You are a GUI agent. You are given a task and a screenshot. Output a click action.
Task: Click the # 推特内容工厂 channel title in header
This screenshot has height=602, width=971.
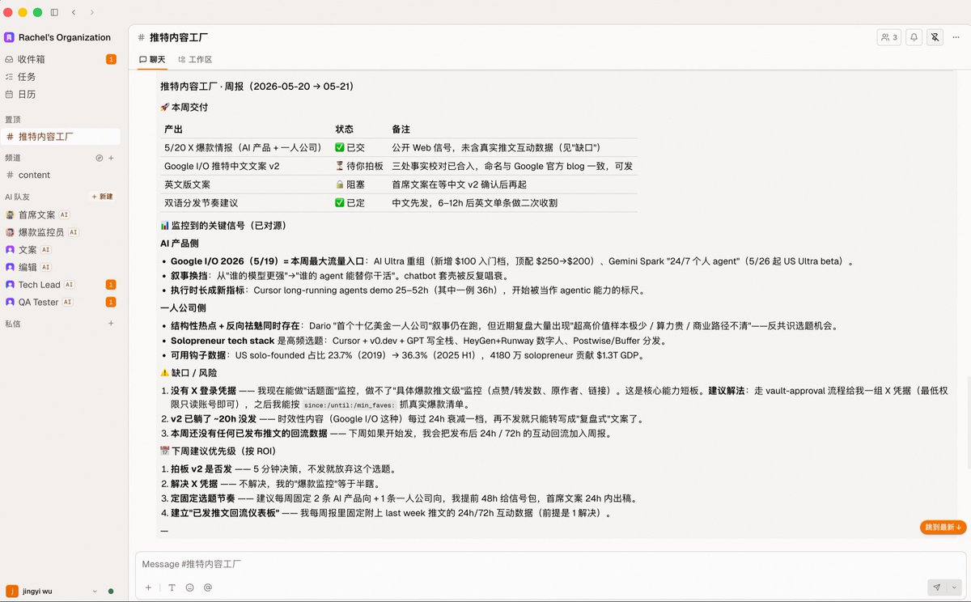tap(173, 37)
